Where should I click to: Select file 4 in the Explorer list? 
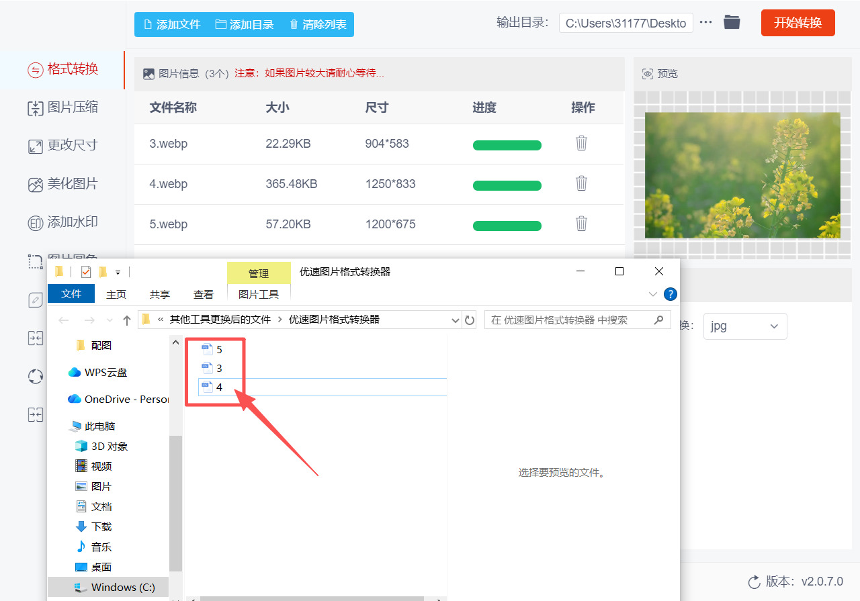[323, 387]
